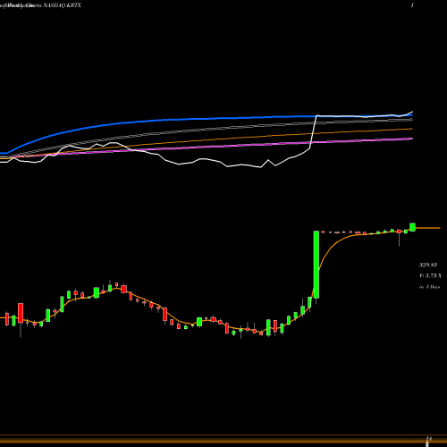The height and width of the screenshot is (447, 447).
Task: Click the 329.83 price label
Action: [x=428, y=265]
